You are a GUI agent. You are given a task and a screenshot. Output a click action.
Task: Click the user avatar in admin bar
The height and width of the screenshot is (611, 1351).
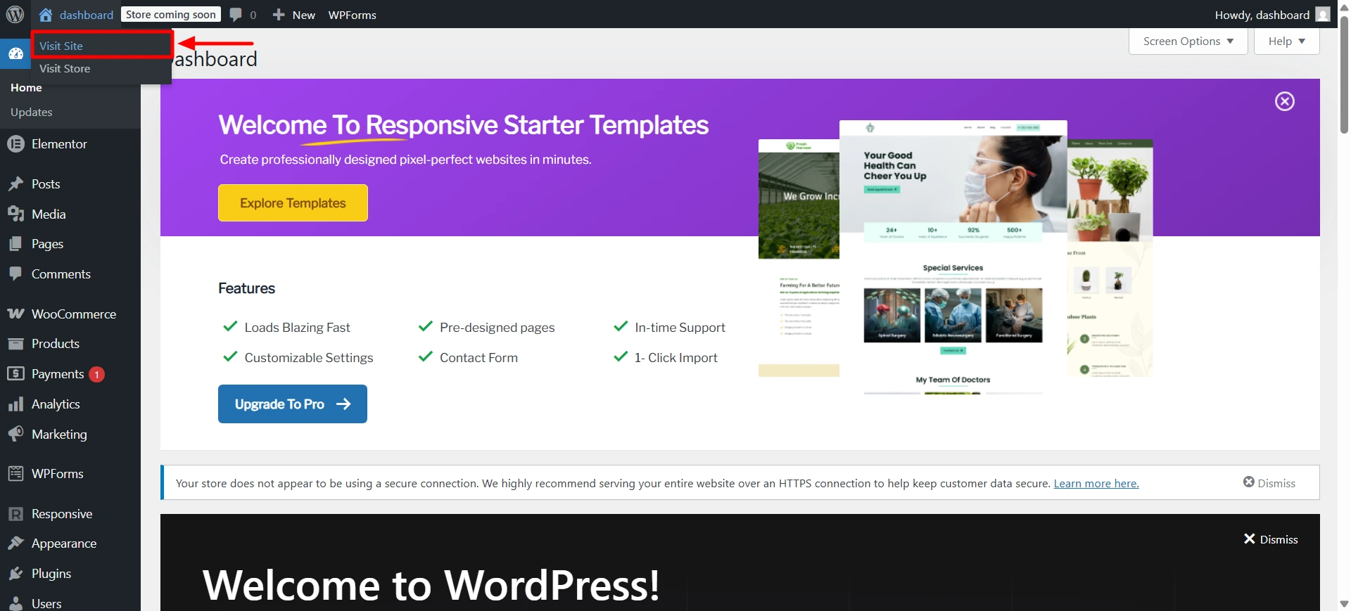point(1323,15)
